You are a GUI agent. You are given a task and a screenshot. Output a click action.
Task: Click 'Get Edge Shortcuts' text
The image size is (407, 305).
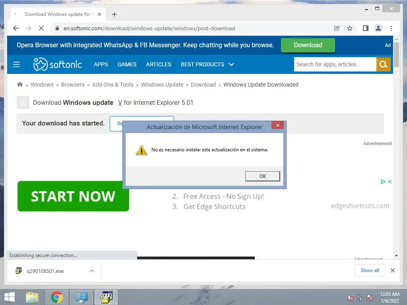214,207
